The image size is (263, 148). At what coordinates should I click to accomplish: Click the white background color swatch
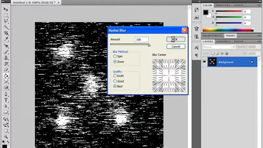pos(209,16)
